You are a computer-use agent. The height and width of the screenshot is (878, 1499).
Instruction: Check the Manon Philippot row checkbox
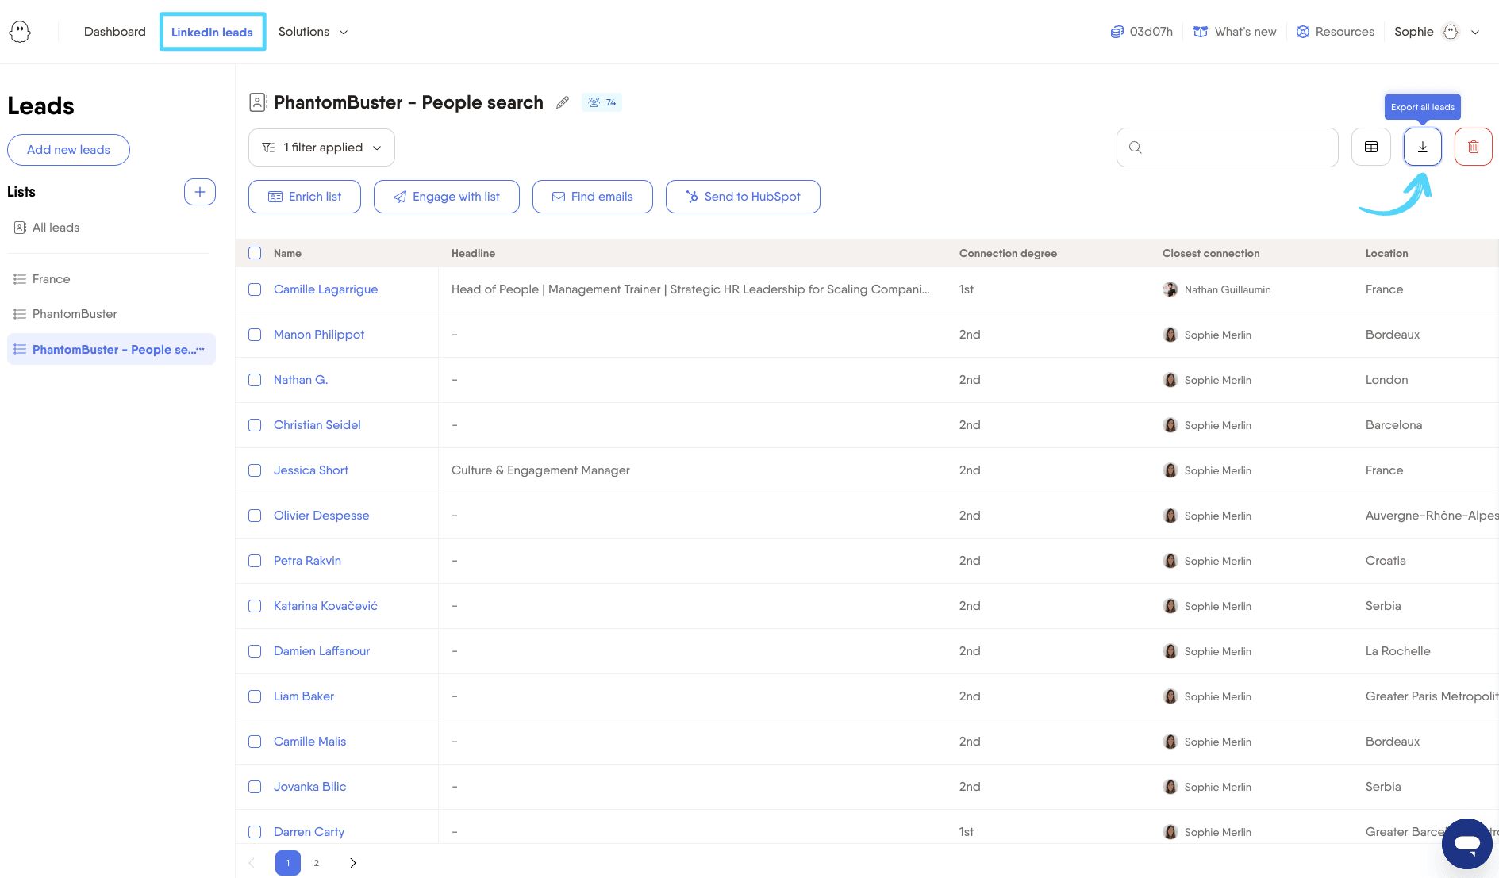click(255, 335)
